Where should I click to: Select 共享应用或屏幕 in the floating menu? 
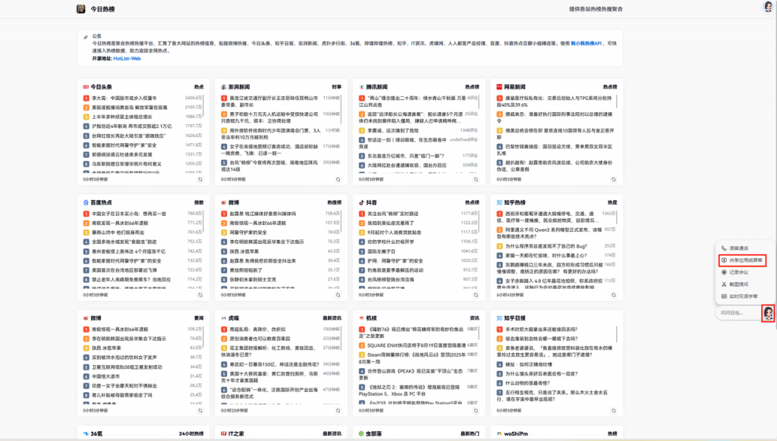tap(742, 261)
